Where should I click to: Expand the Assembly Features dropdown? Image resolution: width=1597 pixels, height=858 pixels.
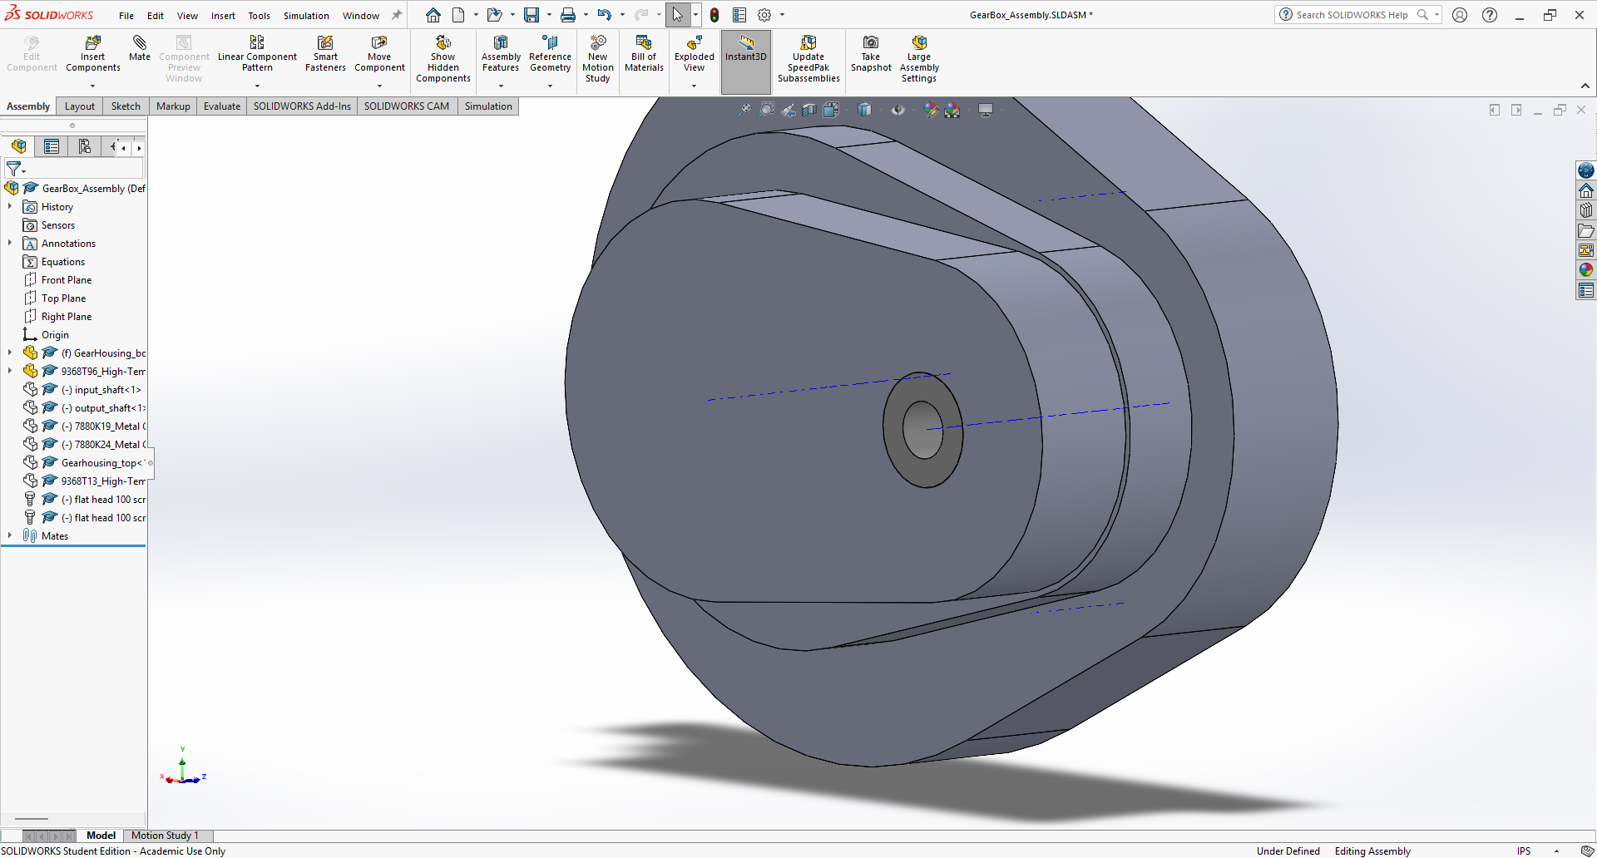501,86
